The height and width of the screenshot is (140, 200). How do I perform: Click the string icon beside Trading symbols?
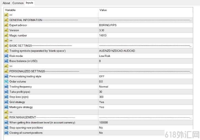[6, 51]
